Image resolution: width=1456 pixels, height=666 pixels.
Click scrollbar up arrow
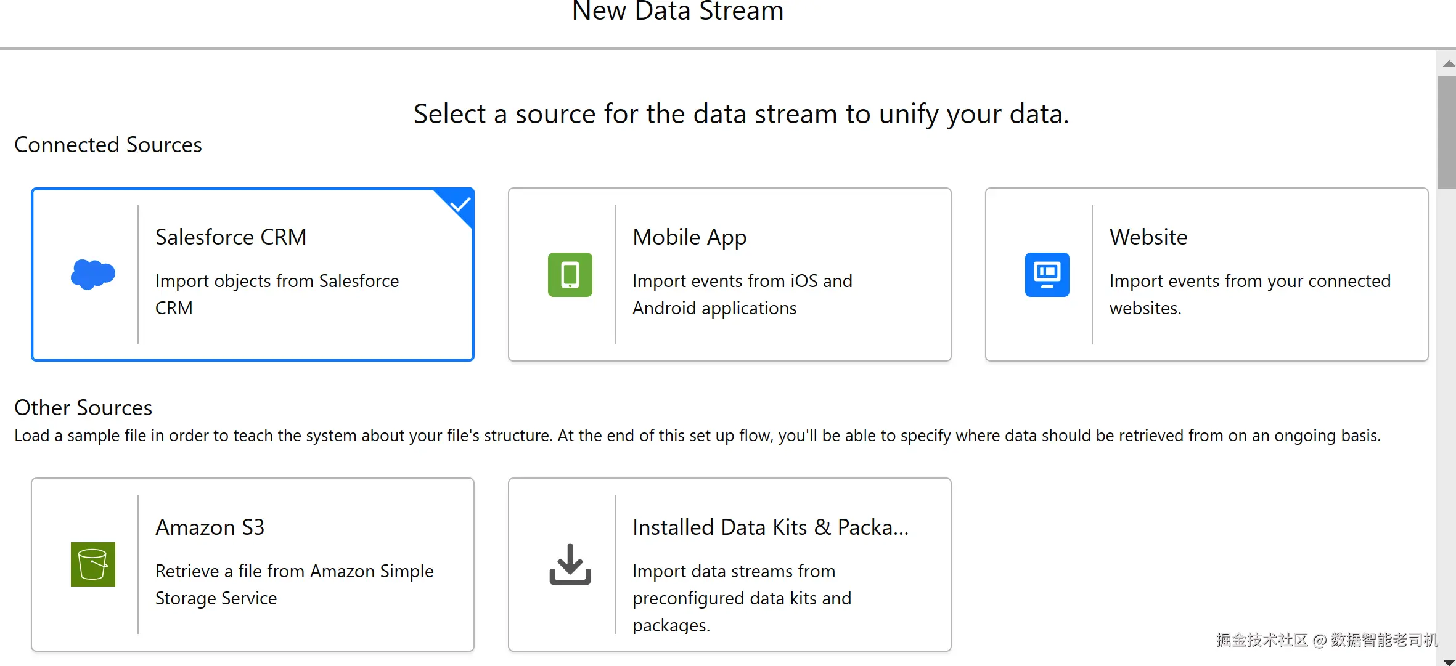(x=1449, y=64)
